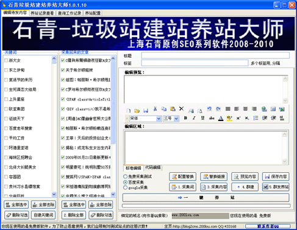Screen dimensions: 297x230
Task: Undo the last edit with Undo icon
Action: [x=209, y=109]
